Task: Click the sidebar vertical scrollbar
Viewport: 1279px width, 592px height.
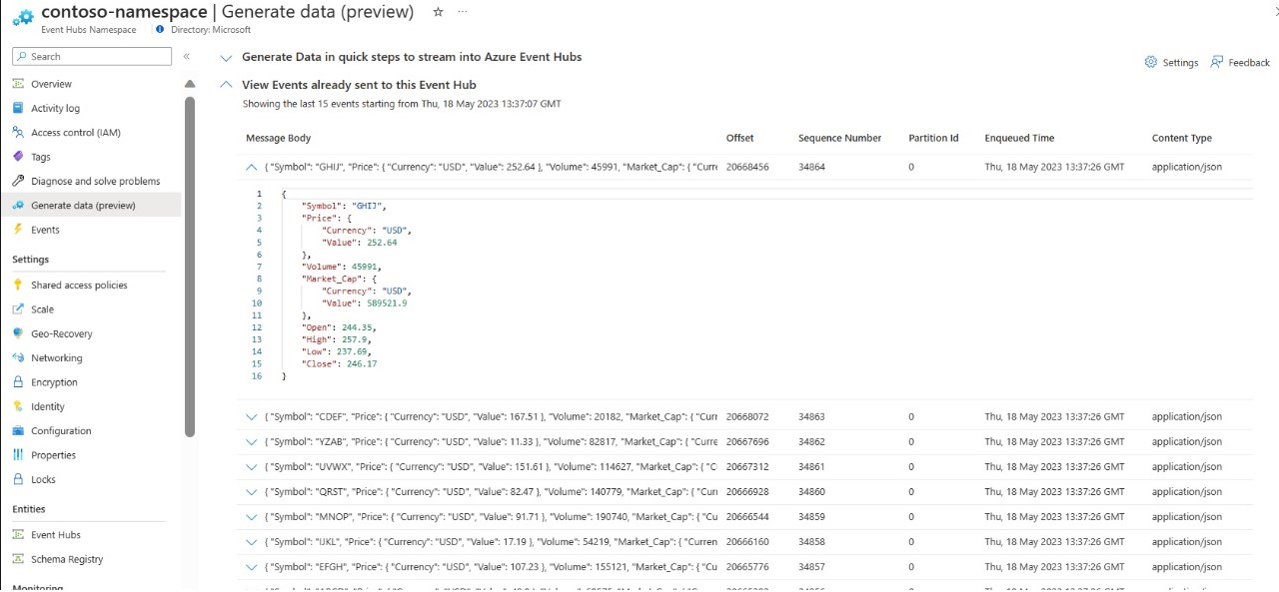Action: pos(190,260)
